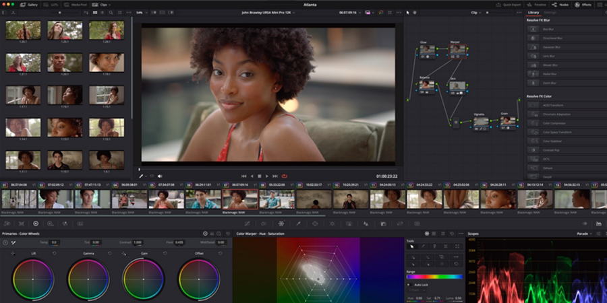The height and width of the screenshot is (303, 607).
Task: Click the parallel mixer node icon
Action: (456, 123)
